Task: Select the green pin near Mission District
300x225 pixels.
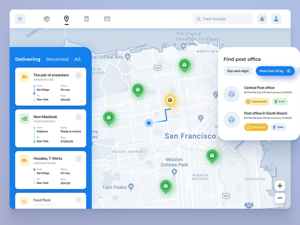Action: tap(212, 156)
